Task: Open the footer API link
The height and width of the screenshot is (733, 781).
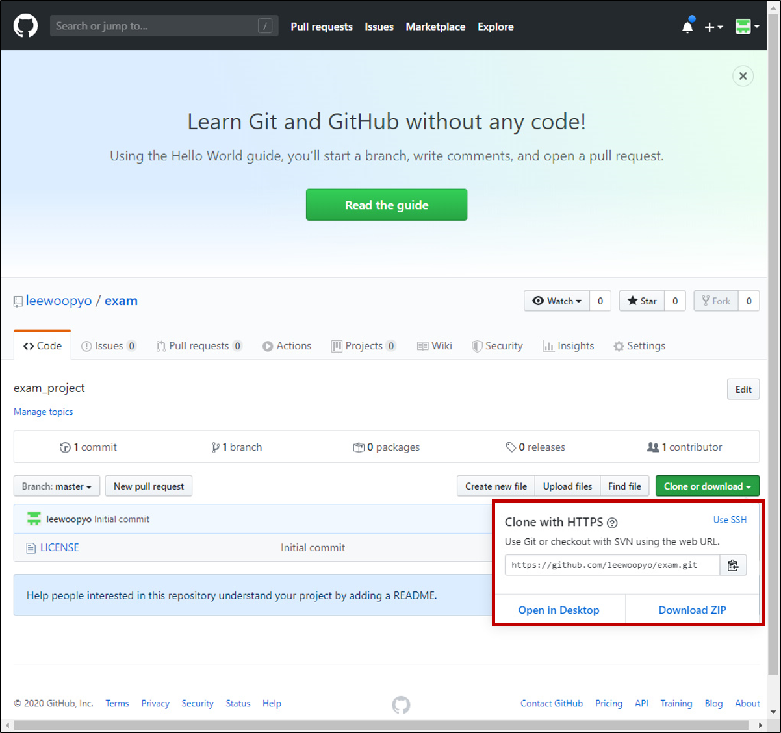Action: click(641, 704)
